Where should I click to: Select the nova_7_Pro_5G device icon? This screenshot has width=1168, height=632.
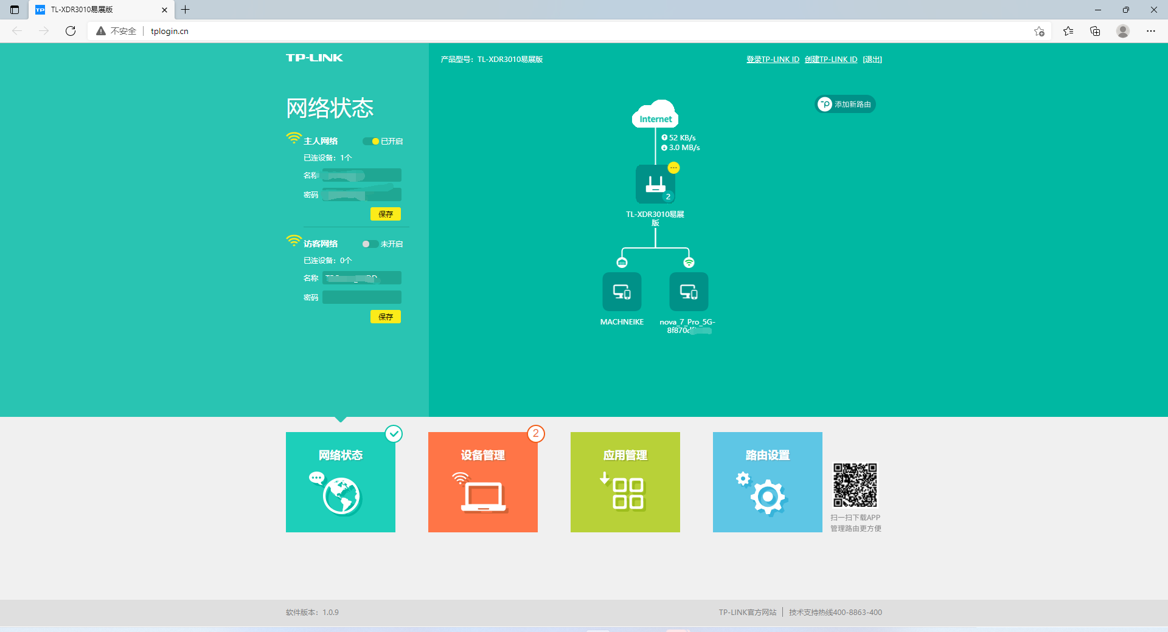coord(689,292)
